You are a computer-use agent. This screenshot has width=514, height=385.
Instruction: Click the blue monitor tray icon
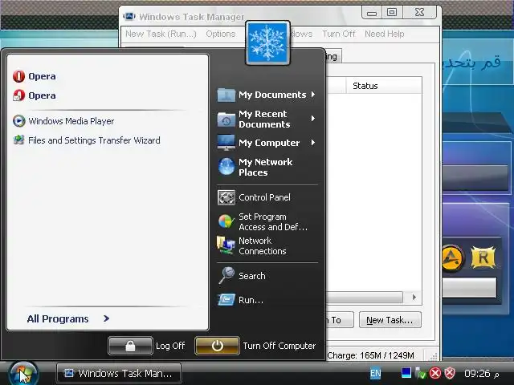[406, 373]
